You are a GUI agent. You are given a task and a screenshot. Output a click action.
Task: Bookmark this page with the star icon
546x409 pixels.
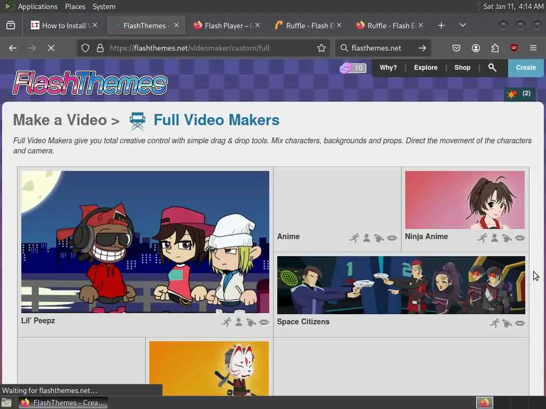(322, 48)
